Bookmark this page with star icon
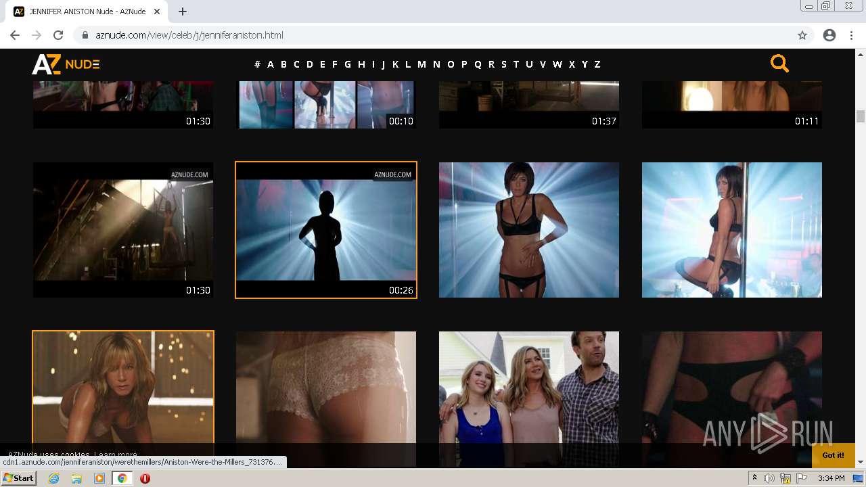The image size is (866, 487). coord(802,35)
